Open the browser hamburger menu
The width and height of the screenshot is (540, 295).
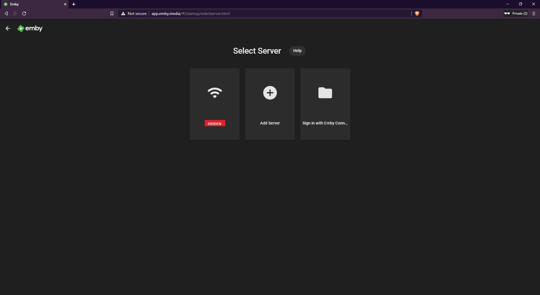pos(534,13)
